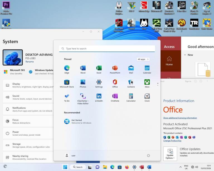The height and width of the screenshot is (171, 214).
Task: Click Rename under the PC name
Action: click(30, 62)
